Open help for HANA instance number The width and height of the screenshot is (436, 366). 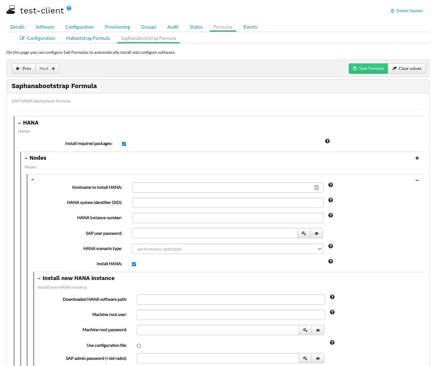click(x=330, y=215)
